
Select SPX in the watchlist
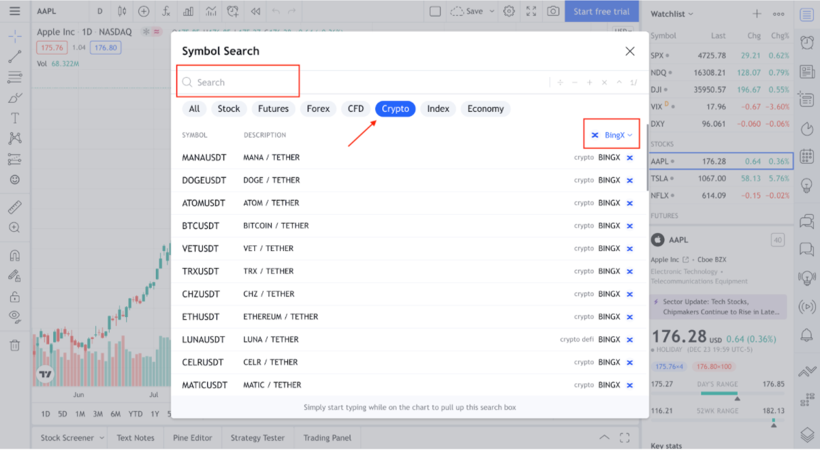(721, 56)
